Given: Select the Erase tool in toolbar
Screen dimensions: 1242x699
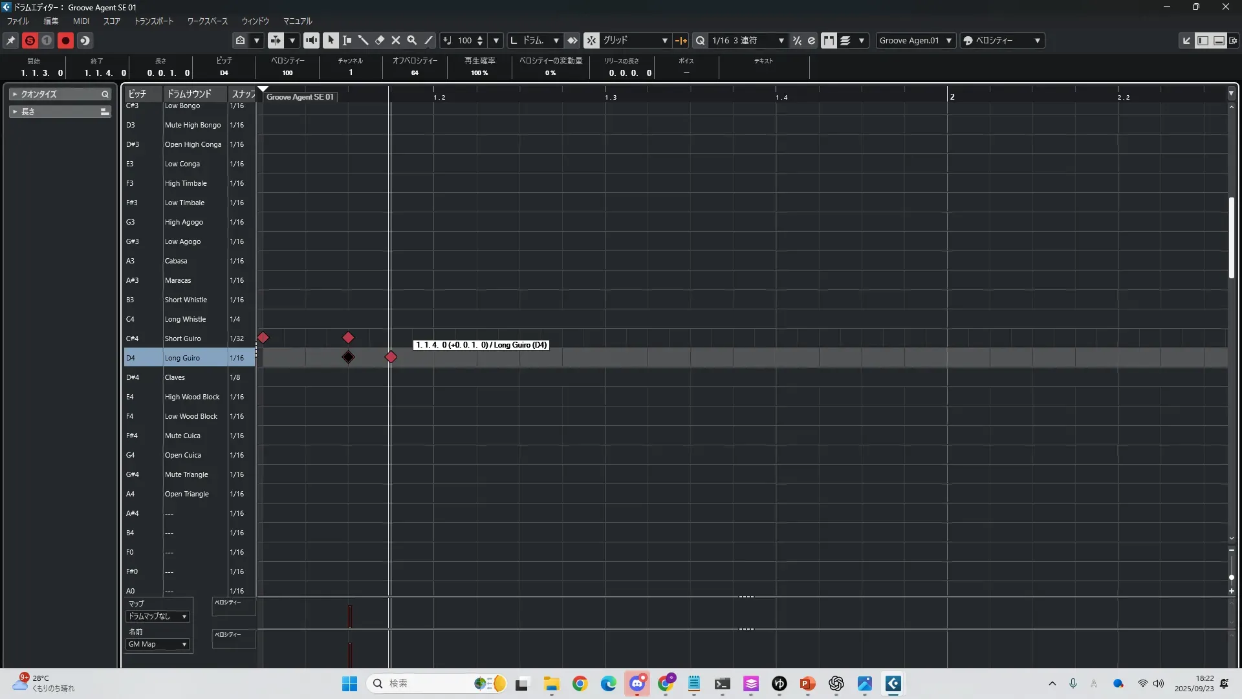Looking at the screenshot, I should click(x=380, y=40).
